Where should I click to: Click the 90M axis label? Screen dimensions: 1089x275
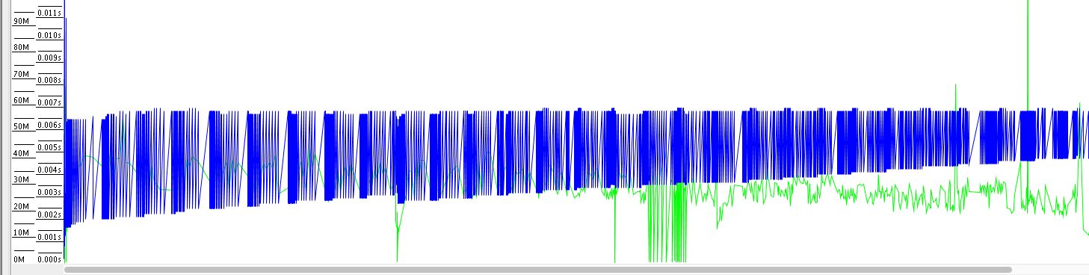tap(21, 21)
